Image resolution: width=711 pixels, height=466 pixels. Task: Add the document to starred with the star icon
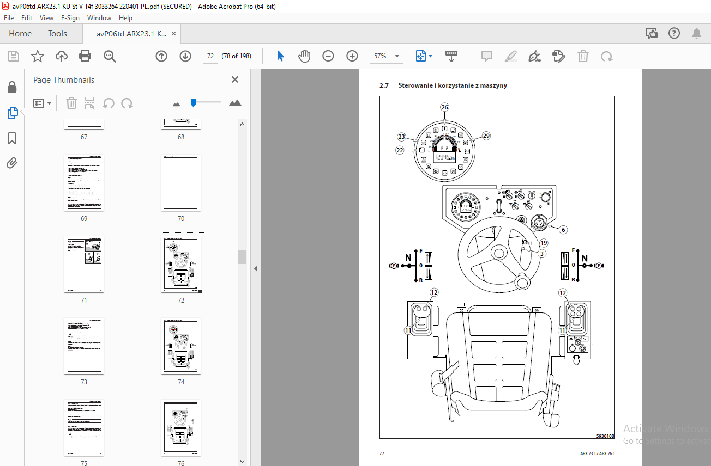coord(38,56)
